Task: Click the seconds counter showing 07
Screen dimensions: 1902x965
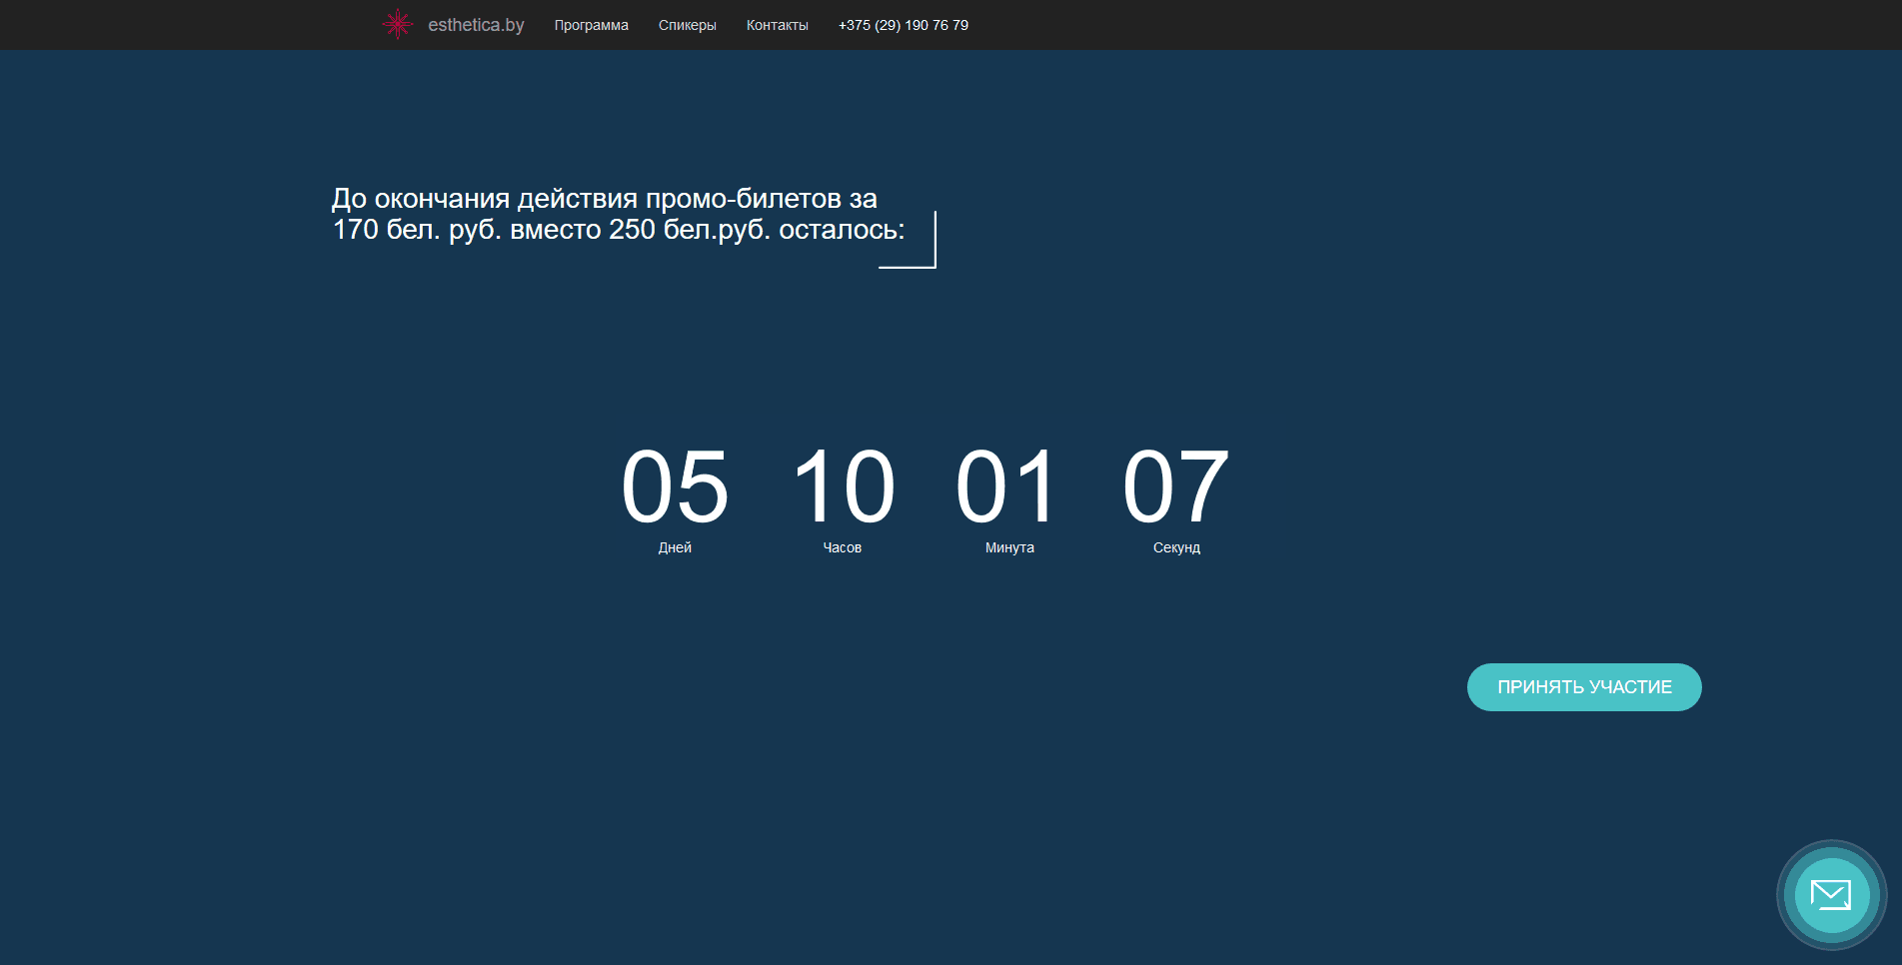Action: click(1175, 486)
